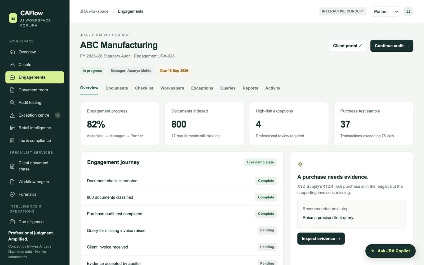Click the CAFlow logo icon
The width and height of the screenshot is (424, 265).
click(x=13, y=18)
